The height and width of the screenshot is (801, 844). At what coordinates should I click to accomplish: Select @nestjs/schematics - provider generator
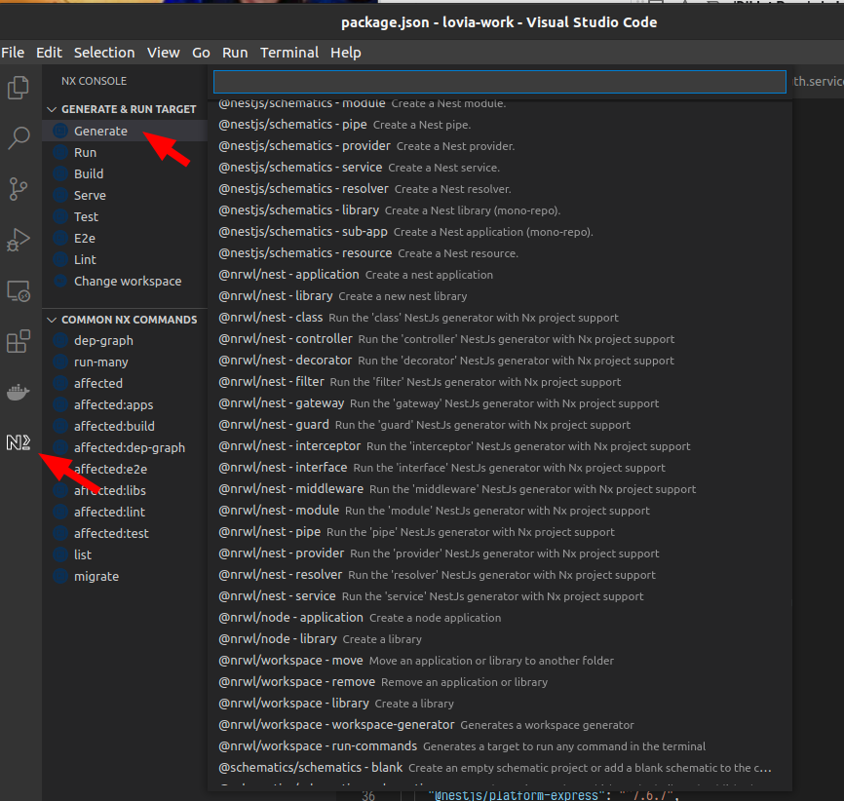tap(500, 146)
